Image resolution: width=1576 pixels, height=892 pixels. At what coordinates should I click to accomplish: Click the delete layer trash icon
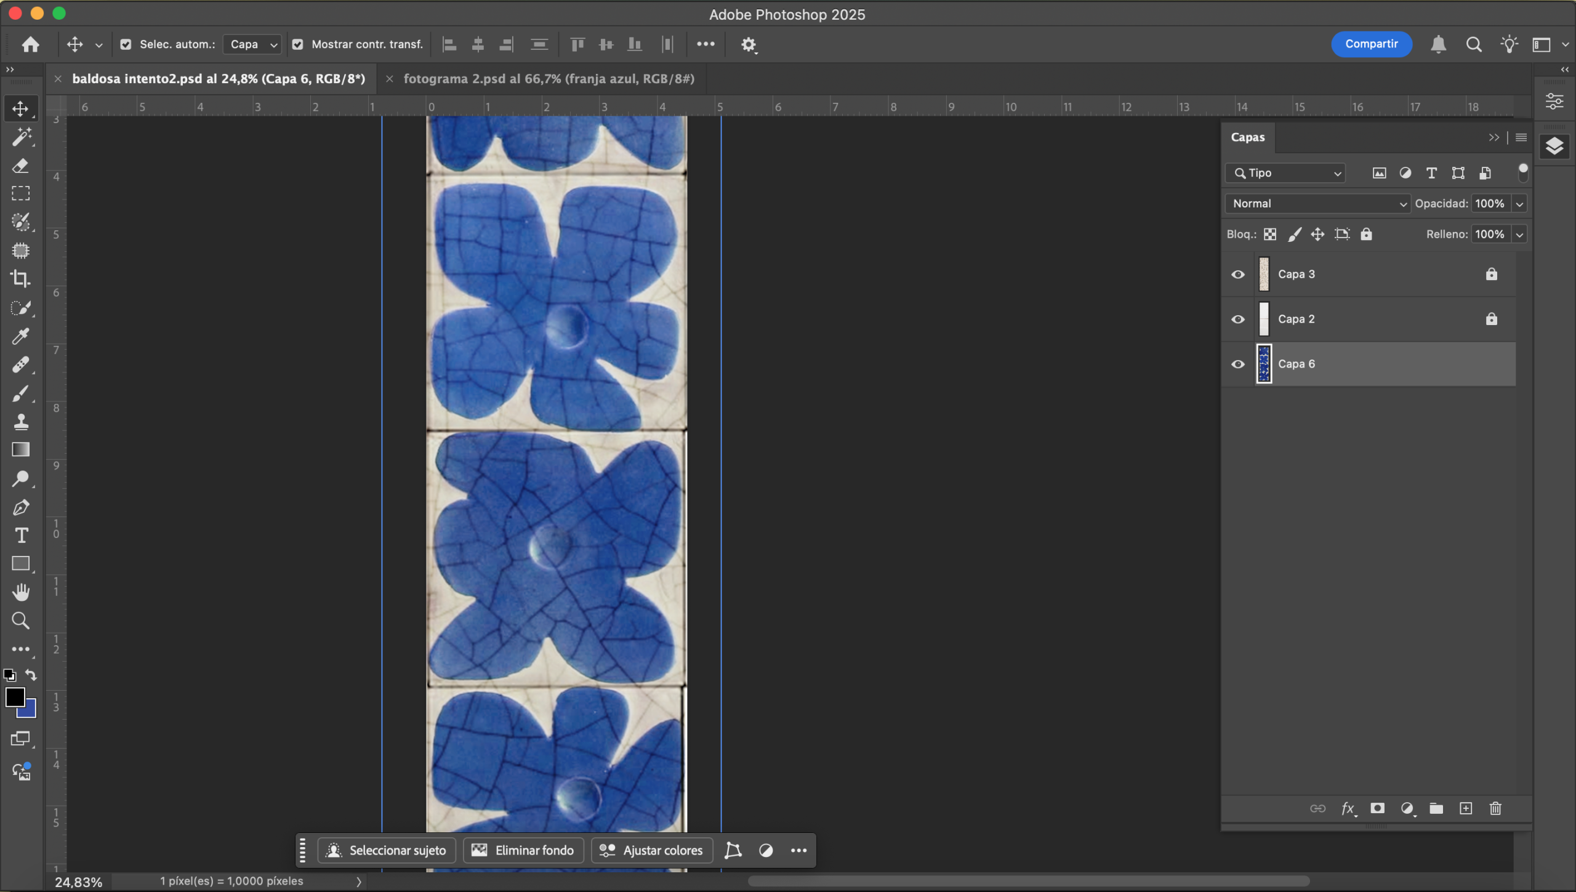(1495, 808)
